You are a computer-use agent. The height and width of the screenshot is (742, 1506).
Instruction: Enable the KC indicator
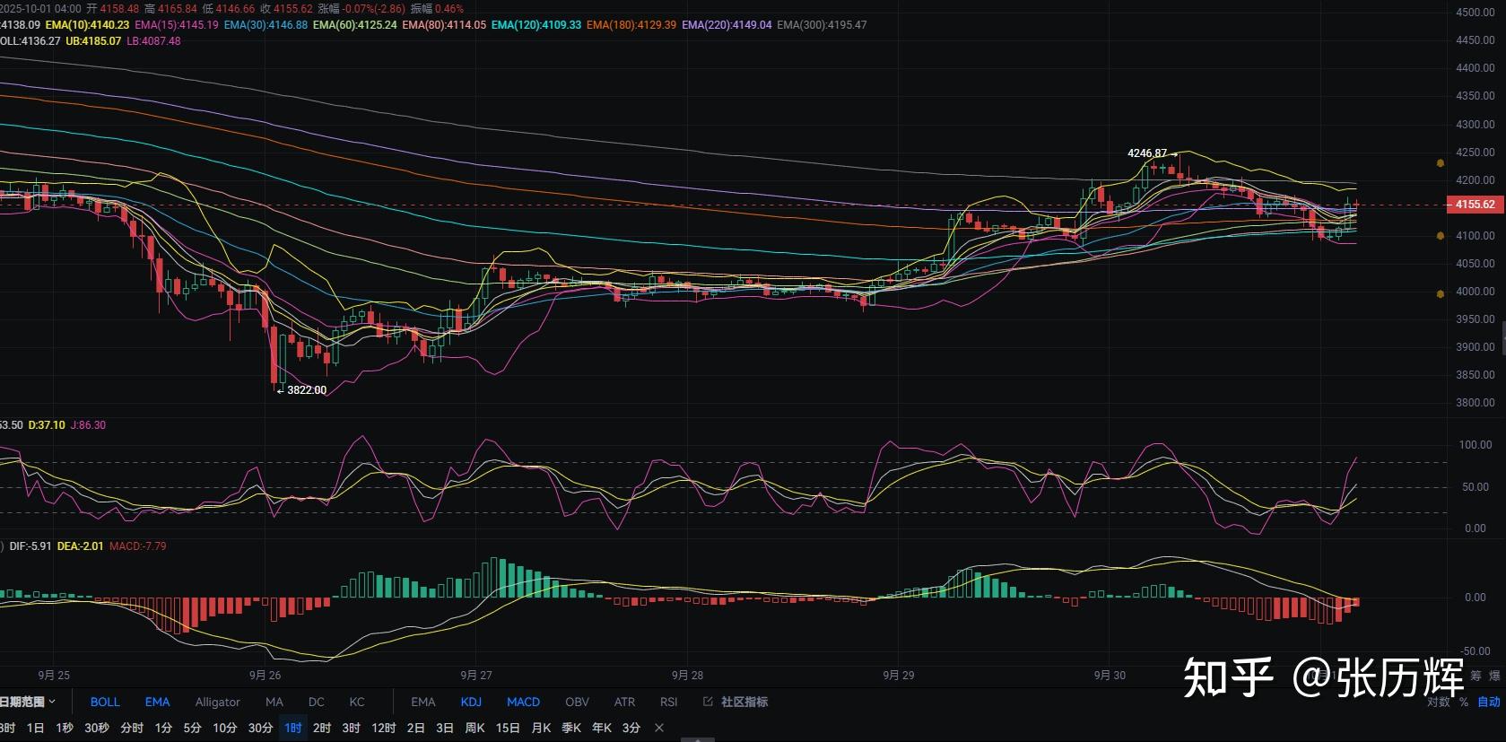[x=357, y=702]
